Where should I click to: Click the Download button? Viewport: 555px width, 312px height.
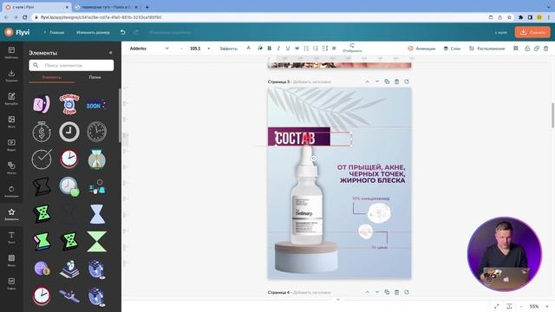tap(532, 32)
